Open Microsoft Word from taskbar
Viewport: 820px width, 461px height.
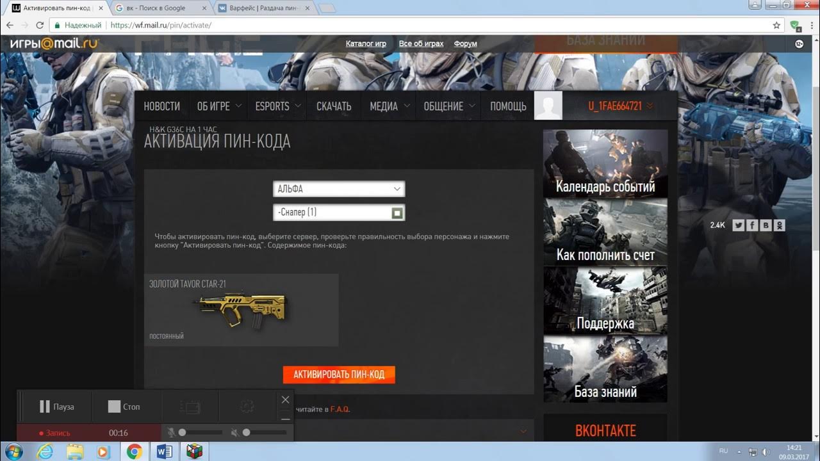(x=165, y=451)
